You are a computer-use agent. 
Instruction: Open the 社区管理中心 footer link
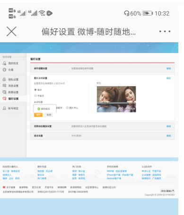tap(92, 188)
